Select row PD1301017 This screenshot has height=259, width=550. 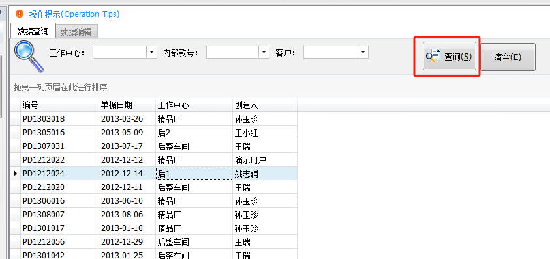[153, 228]
